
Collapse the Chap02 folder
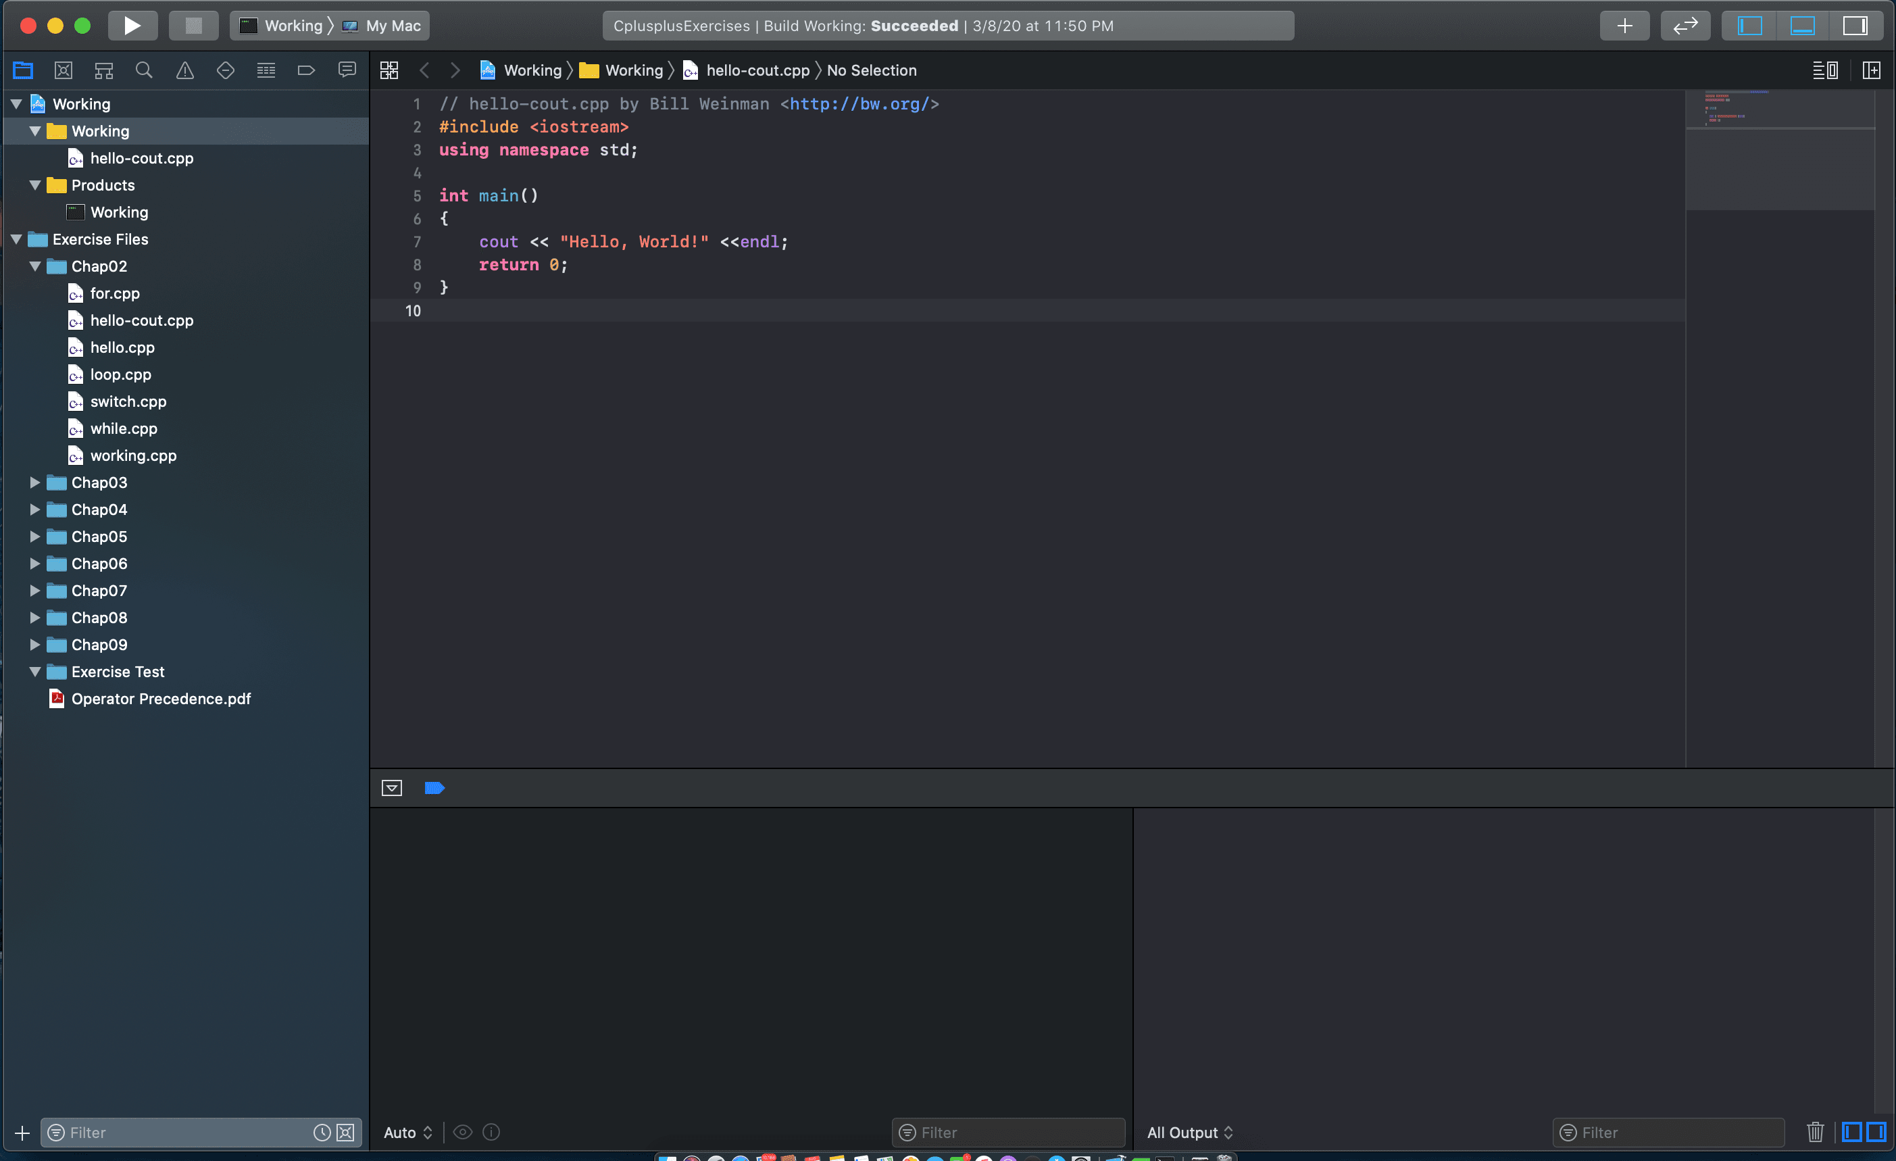[x=34, y=266]
